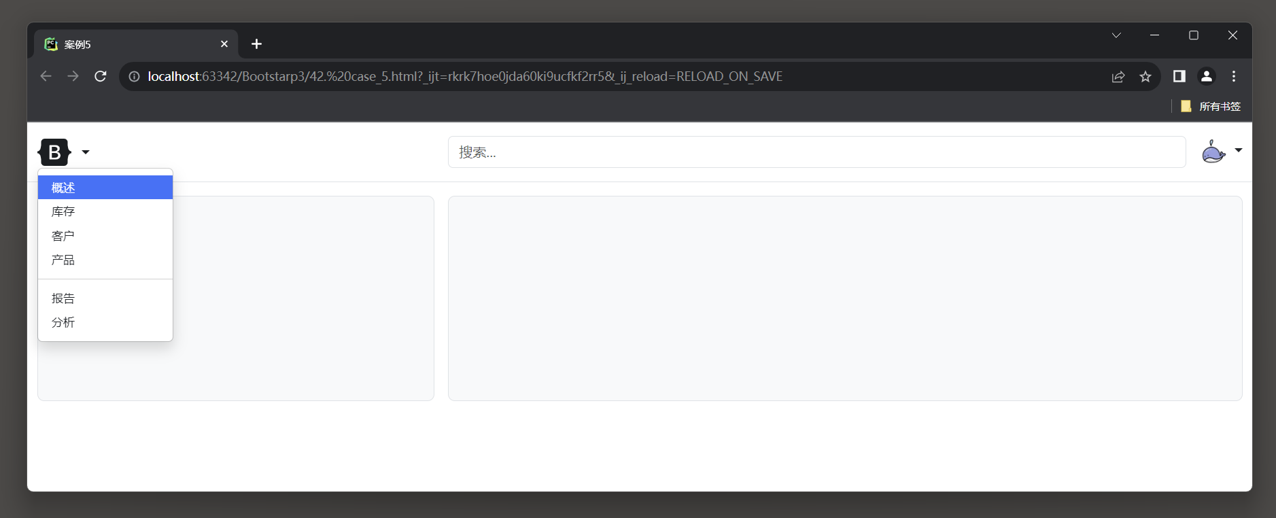Share this page via share icon
The width and height of the screenshot is (1276, 518).
pos(1118,76)
